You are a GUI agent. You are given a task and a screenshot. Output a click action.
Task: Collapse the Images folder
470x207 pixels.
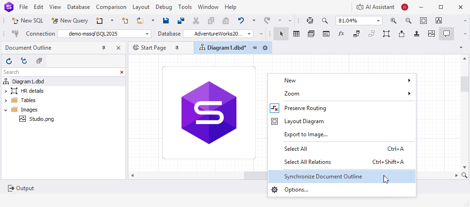6,110
